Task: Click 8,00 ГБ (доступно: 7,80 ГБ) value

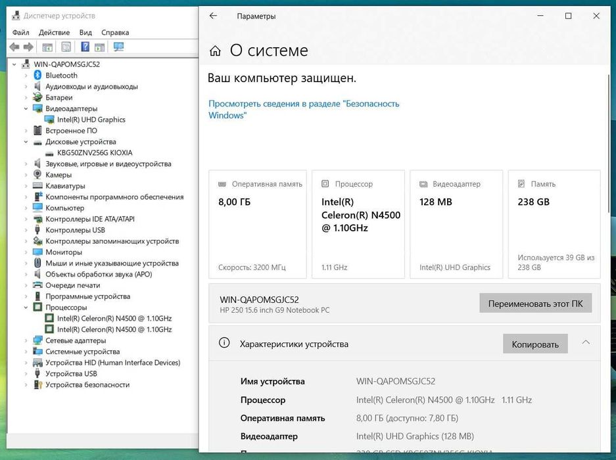Action: click(x=407, y=418)
